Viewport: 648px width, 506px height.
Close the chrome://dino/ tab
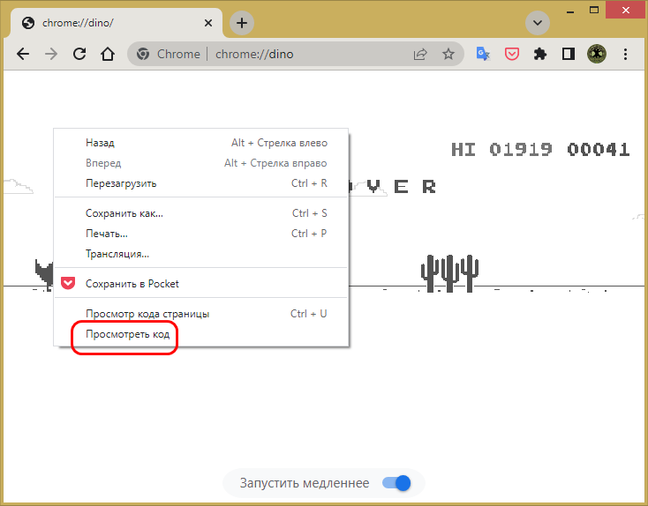tap(208, 23)
